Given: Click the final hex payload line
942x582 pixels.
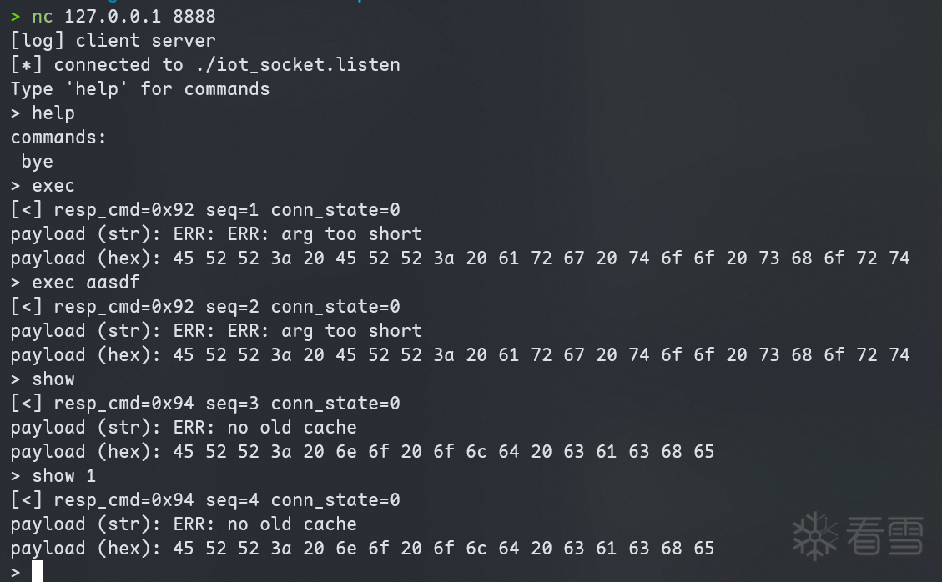Looking at the screenshot, I should (x=362, y=549).
